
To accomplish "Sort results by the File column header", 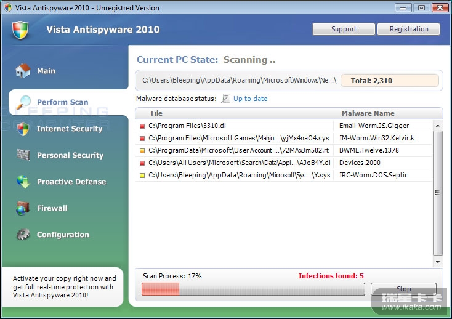I will click(x=156, y=113).
